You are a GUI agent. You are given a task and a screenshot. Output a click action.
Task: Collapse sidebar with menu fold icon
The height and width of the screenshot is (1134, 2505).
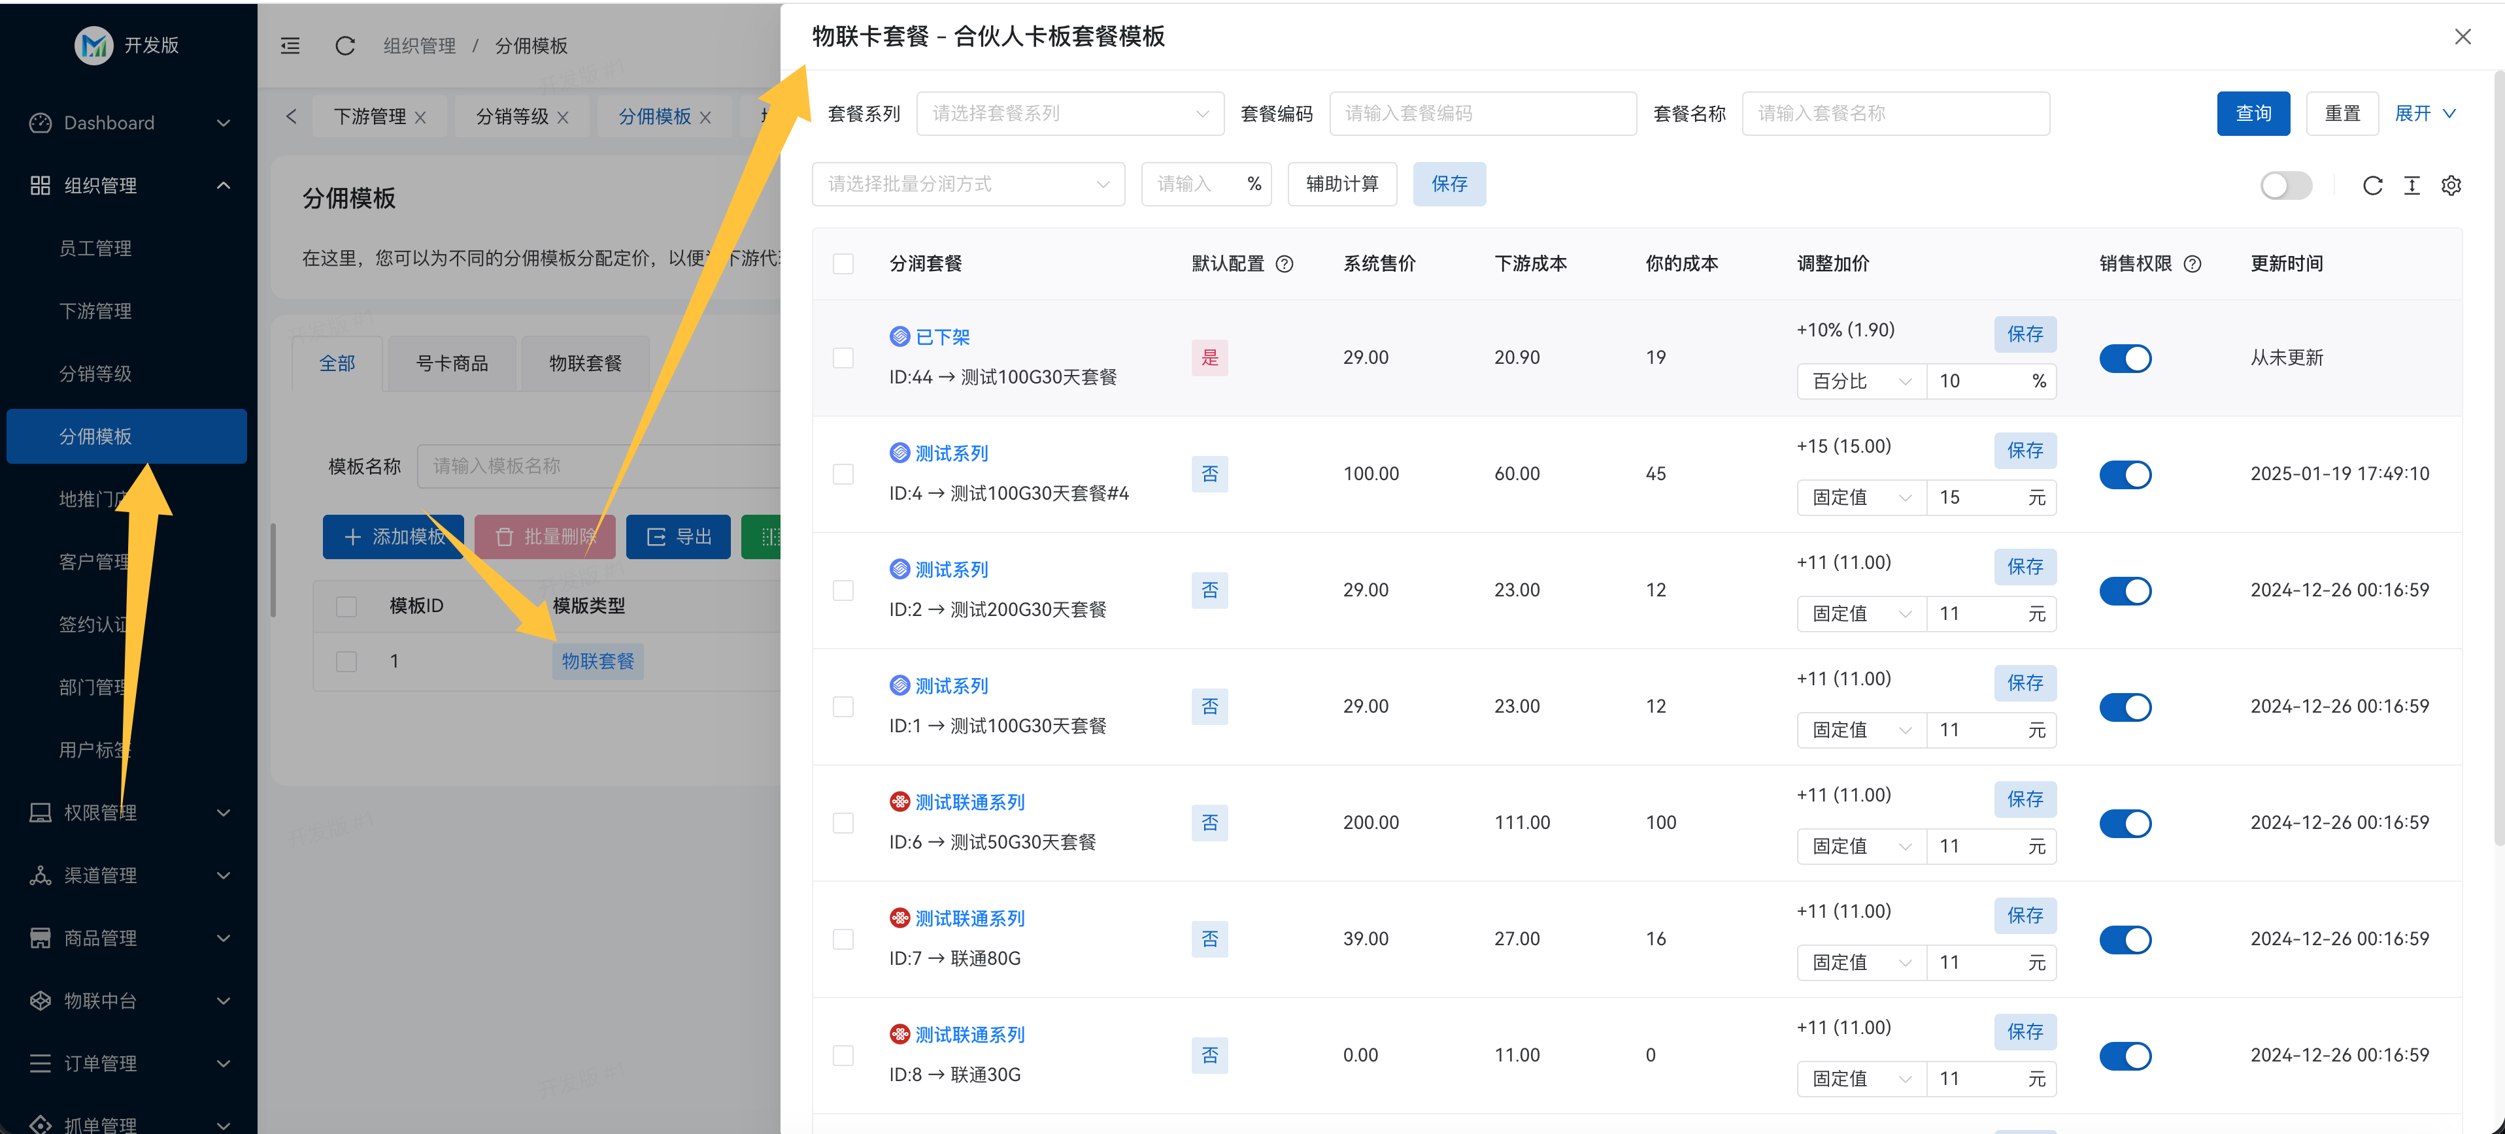point(290,46)
